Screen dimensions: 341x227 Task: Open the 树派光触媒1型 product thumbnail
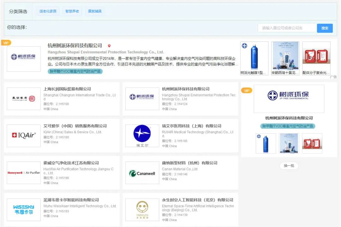click(254, 58)
